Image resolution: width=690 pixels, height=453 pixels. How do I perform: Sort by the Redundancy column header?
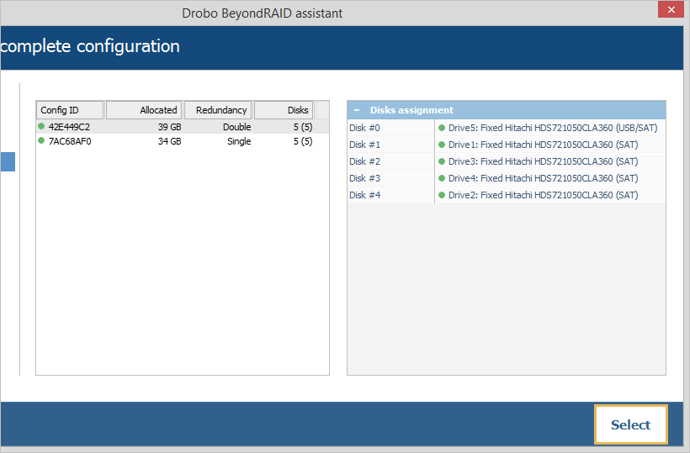(x=218, y=110)
